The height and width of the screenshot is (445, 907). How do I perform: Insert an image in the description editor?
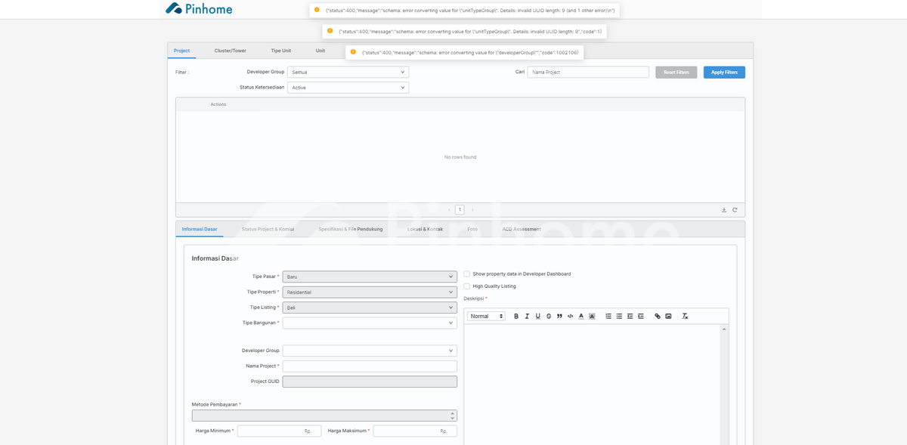point(668,316)
